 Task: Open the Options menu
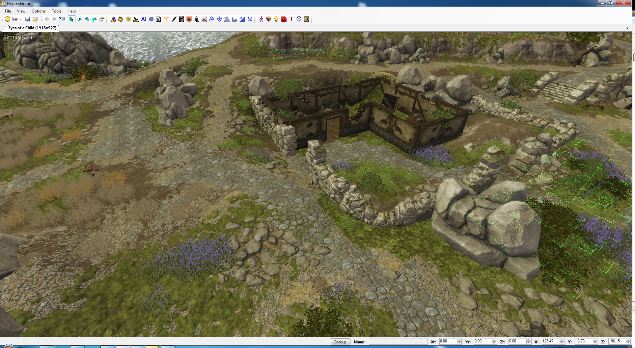[39, 11]
